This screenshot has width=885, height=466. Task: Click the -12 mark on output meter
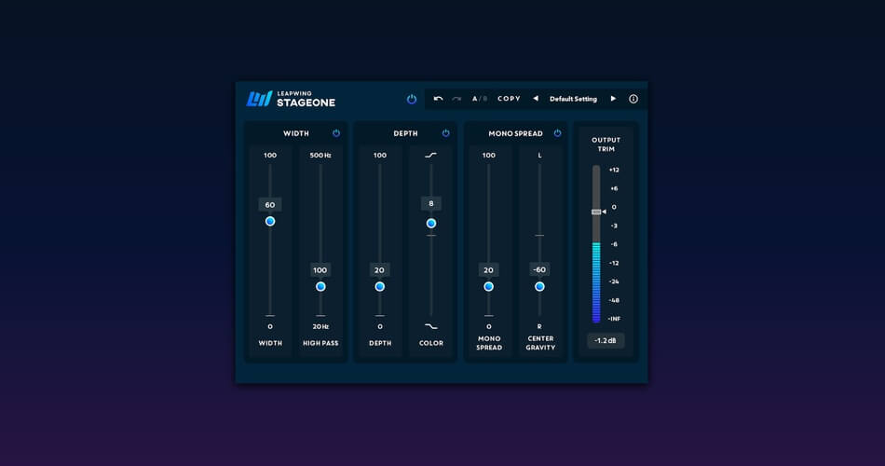tap(614, 263)
